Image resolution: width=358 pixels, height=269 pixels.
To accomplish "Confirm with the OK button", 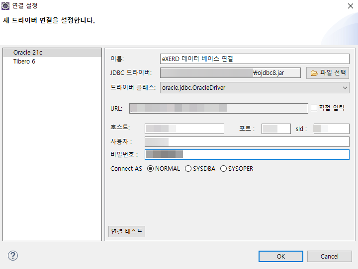I will (281, 257).
